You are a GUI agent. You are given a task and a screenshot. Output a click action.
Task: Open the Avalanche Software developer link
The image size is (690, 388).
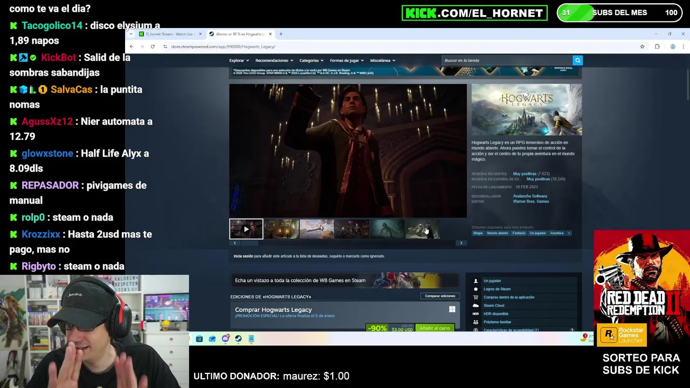coord(530,196)
